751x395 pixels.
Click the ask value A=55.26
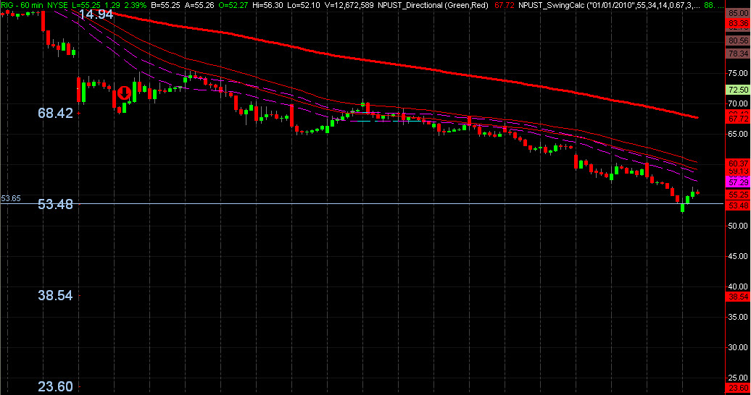199,5
